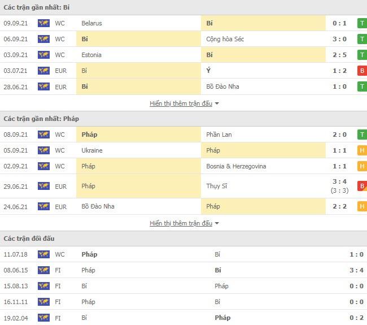Image resolution: width=367 pixels, height=325 pixels.
Task: Click the green T result badge for Belarus match
Action: 362,23
